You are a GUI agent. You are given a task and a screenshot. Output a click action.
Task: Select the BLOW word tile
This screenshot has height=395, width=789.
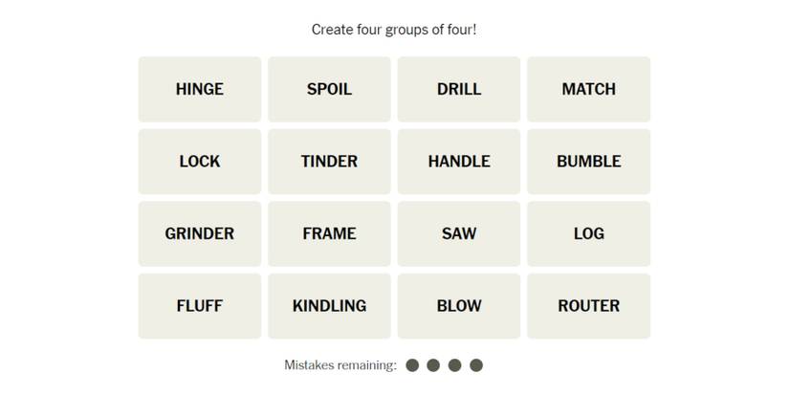click(x=459, y=306)
